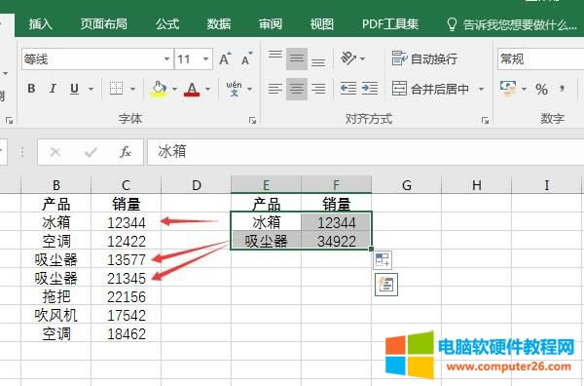584x386 pixels.
Task: Expand the 合并后居中 dropdown arrow
Action: (481, 89)
